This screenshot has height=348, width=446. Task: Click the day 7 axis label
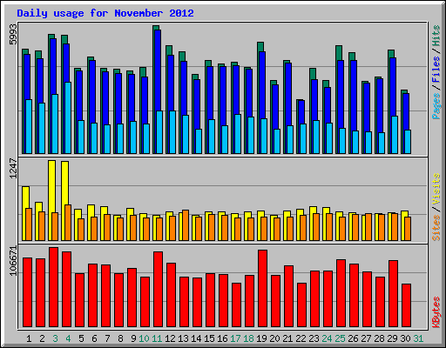(x=107, y=338)
